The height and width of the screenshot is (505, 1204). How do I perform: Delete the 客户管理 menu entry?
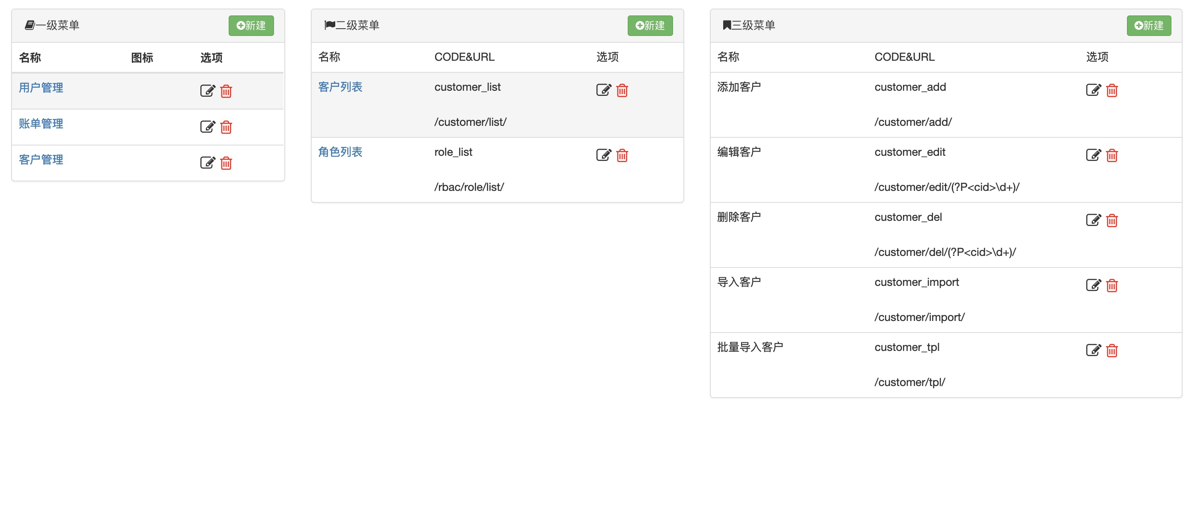click(226, 163)
